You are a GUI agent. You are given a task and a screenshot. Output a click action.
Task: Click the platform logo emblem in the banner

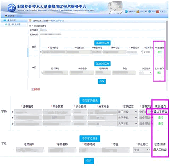(x=11, y=8)
